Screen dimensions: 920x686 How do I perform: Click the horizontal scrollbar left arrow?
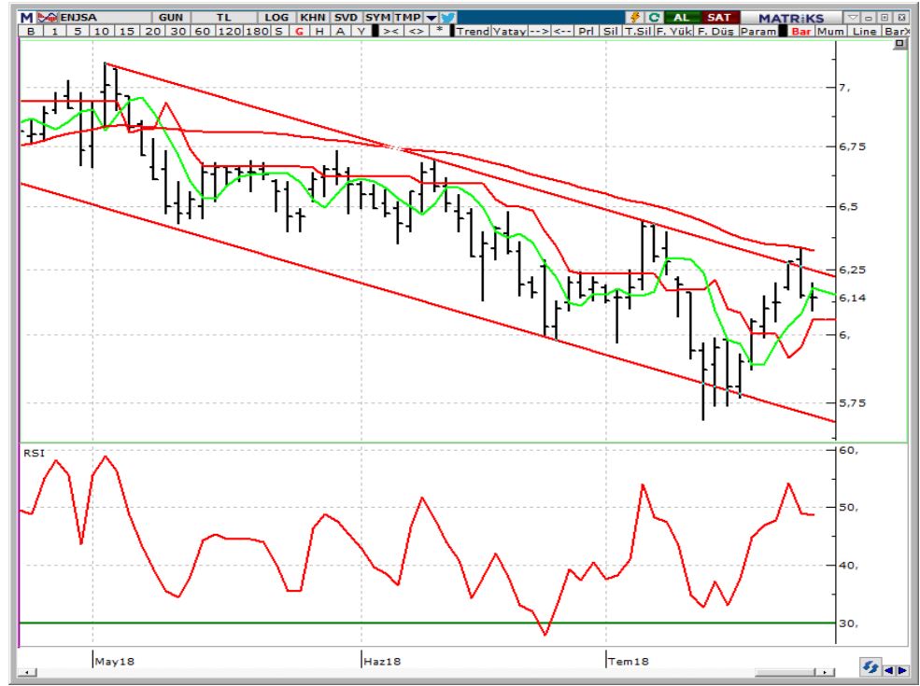click(x=26, y=672)
